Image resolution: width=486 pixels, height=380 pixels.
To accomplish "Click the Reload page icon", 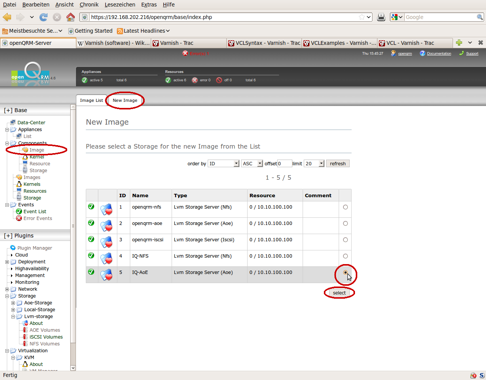I will 44,17.
